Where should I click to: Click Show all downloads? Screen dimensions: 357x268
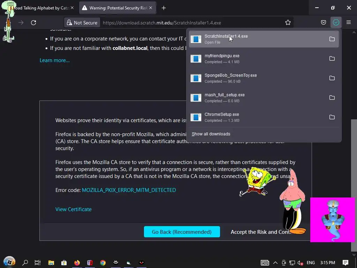[211, 134]
